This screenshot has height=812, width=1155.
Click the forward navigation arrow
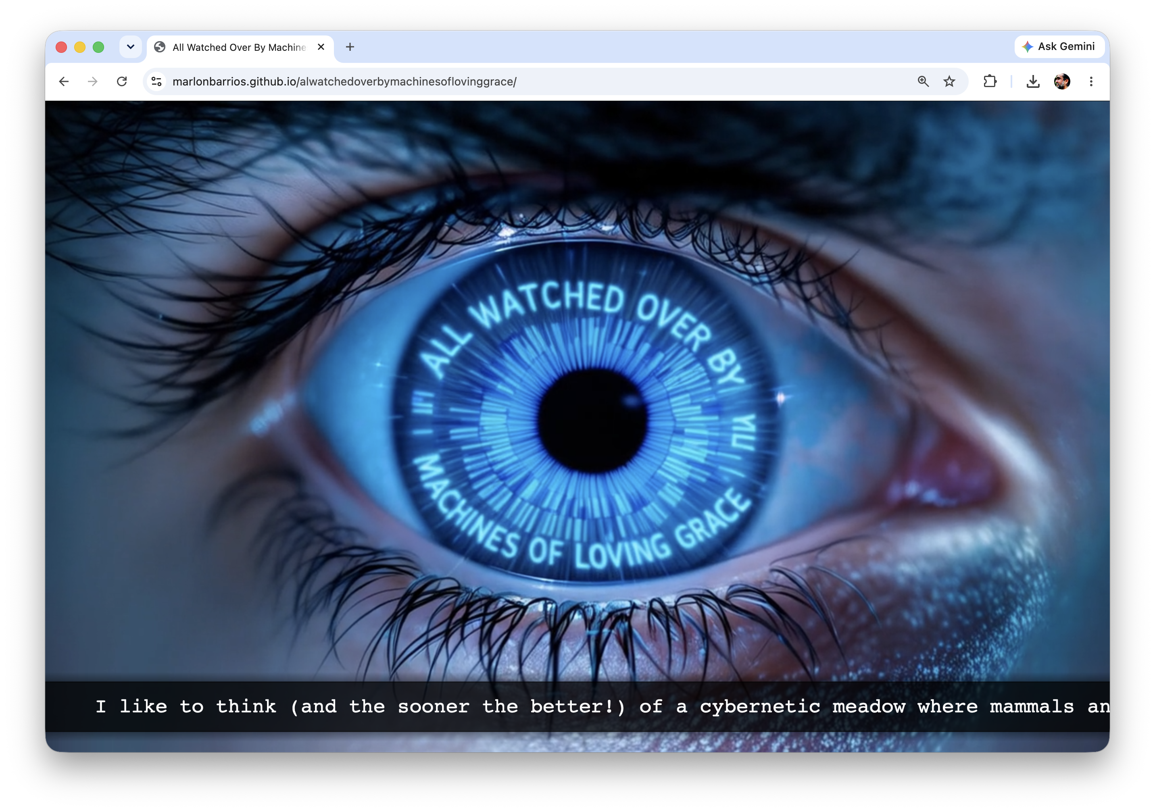[93, 81]
